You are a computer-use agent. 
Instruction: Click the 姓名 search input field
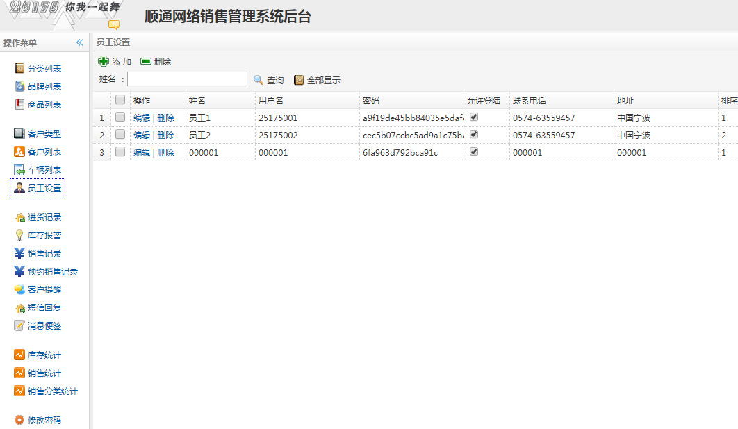pyautogui.click(x=187, y=79)
